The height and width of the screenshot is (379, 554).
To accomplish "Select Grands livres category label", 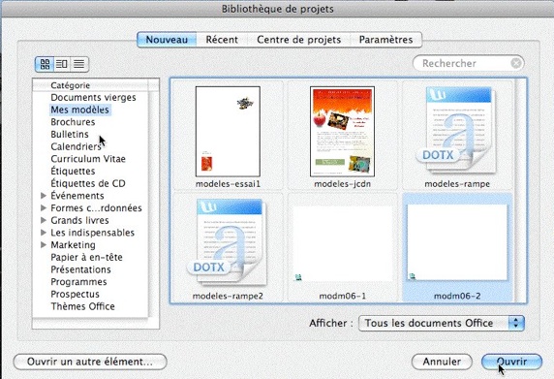I will click(x=79, y=220).
